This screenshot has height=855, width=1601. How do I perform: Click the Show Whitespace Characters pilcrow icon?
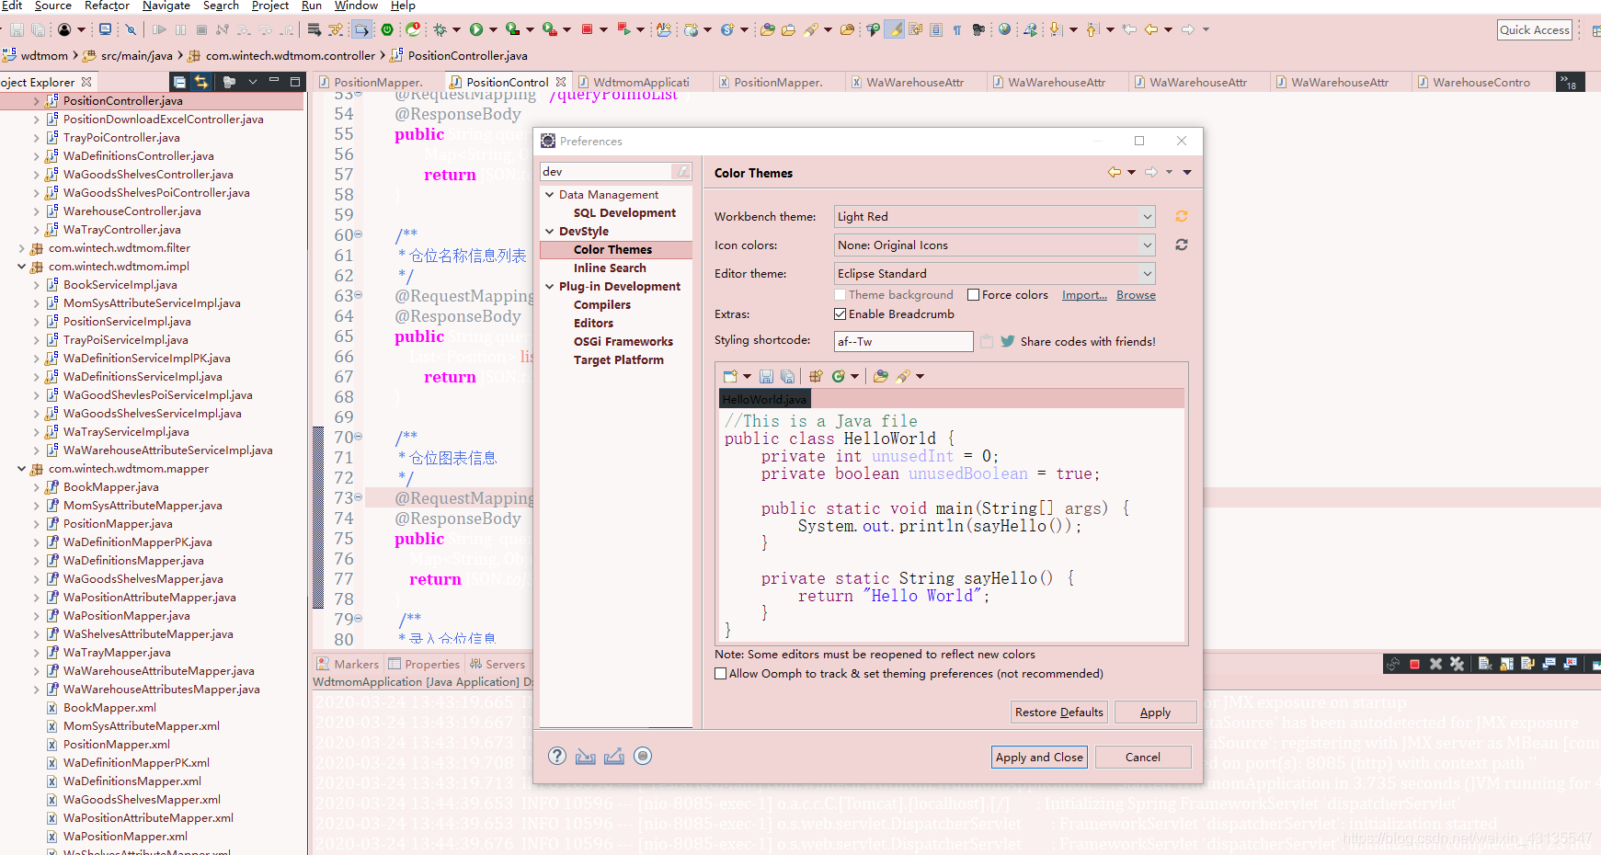coord(957,29)
